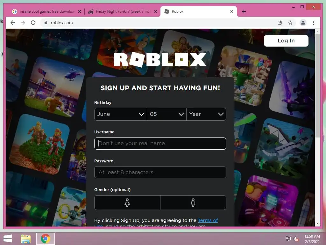Screen dimensions: 326x245
Task: Reload the roblox.com page
Action: (33, 23)
